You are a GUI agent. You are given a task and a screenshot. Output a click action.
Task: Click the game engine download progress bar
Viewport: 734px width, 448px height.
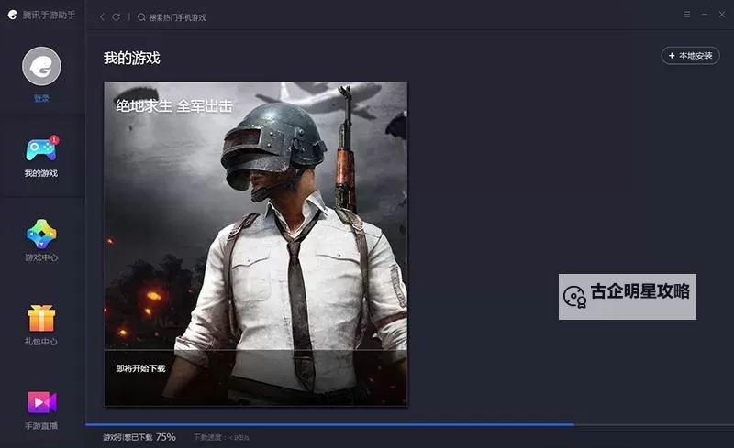click(x=330, y=424)
